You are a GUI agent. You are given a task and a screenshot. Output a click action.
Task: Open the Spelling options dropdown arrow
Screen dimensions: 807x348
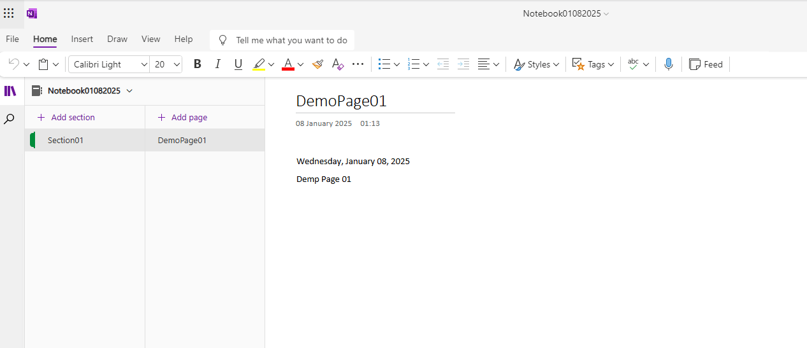[646, 64]
